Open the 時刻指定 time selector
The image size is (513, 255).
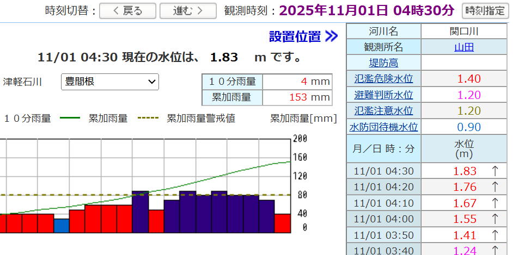[x=485, y=11]
